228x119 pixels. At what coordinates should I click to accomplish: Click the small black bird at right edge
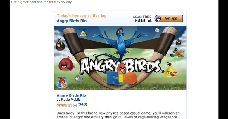(178, 42)
